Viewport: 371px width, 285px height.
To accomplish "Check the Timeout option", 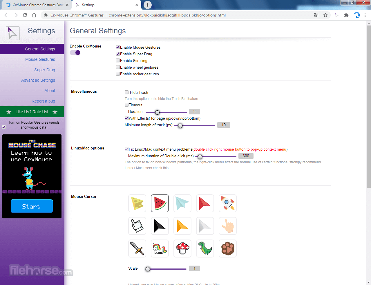I will click(x=126, y=105).
